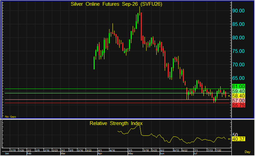Click the 3/23 date label
Screen dimensions: 255x156
pyautogui.click(x=89, y=150)
